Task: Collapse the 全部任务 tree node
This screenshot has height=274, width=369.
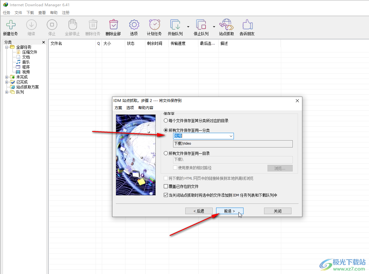Action: [7, 47]
